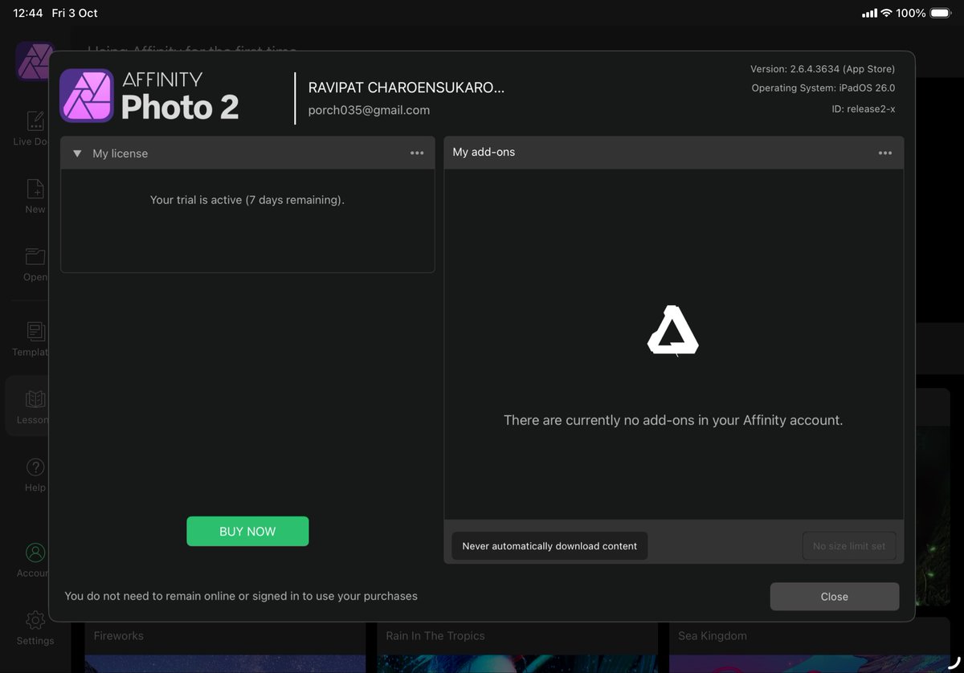Select the account name RAVIPAT CHAROENSUKARO…
Image resolution: width=964 pixels, height=673 pixels.
click(406, 88)
